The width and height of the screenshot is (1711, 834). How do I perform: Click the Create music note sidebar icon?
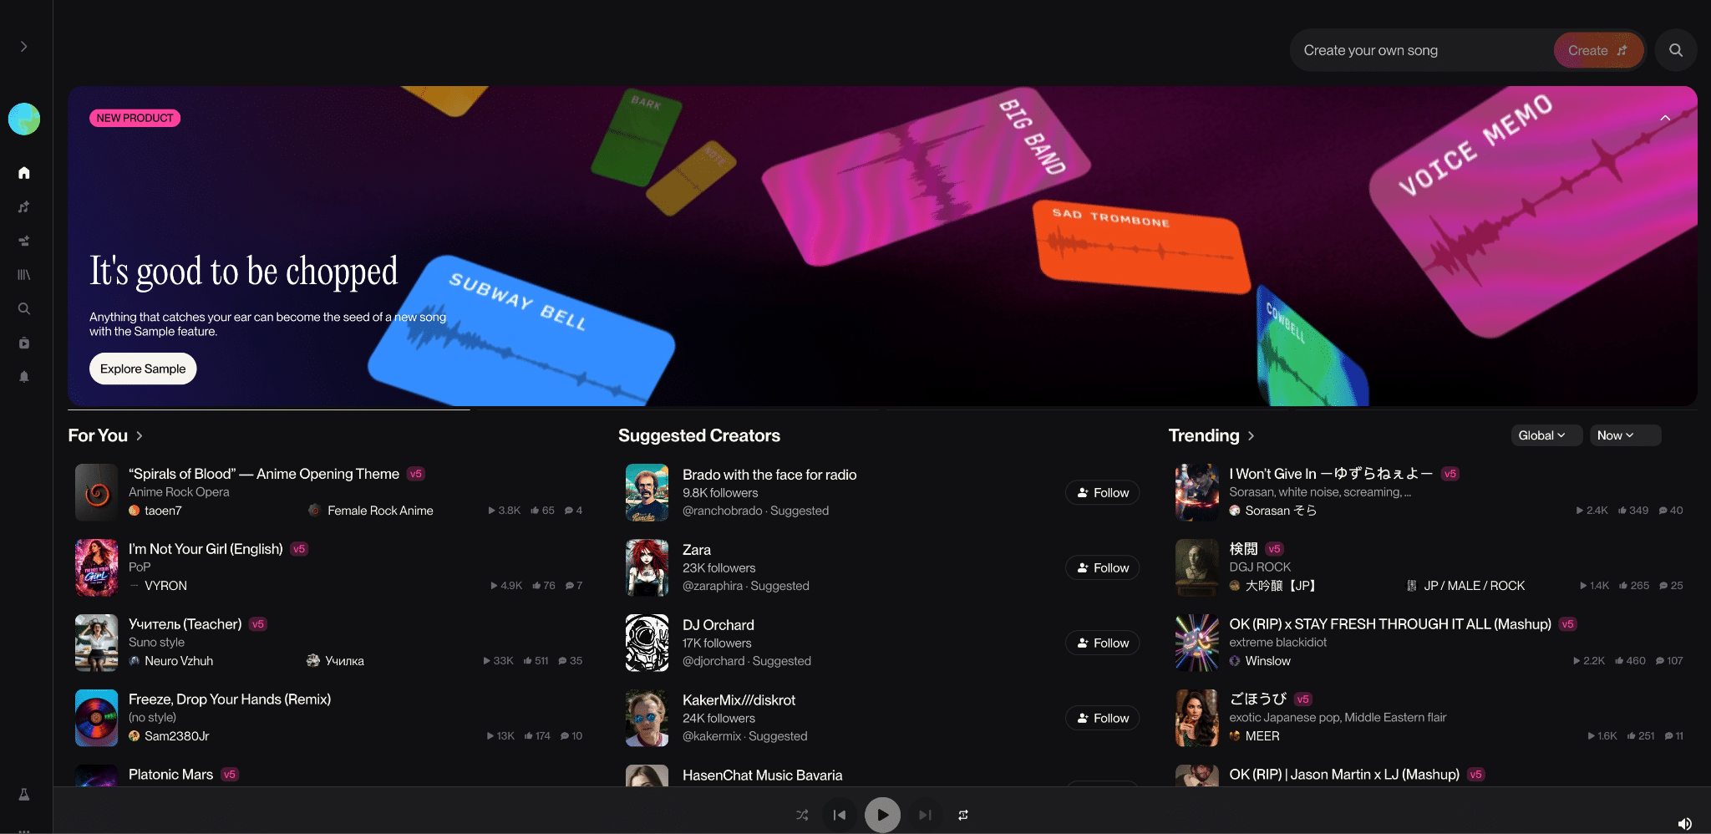point(24,207)
